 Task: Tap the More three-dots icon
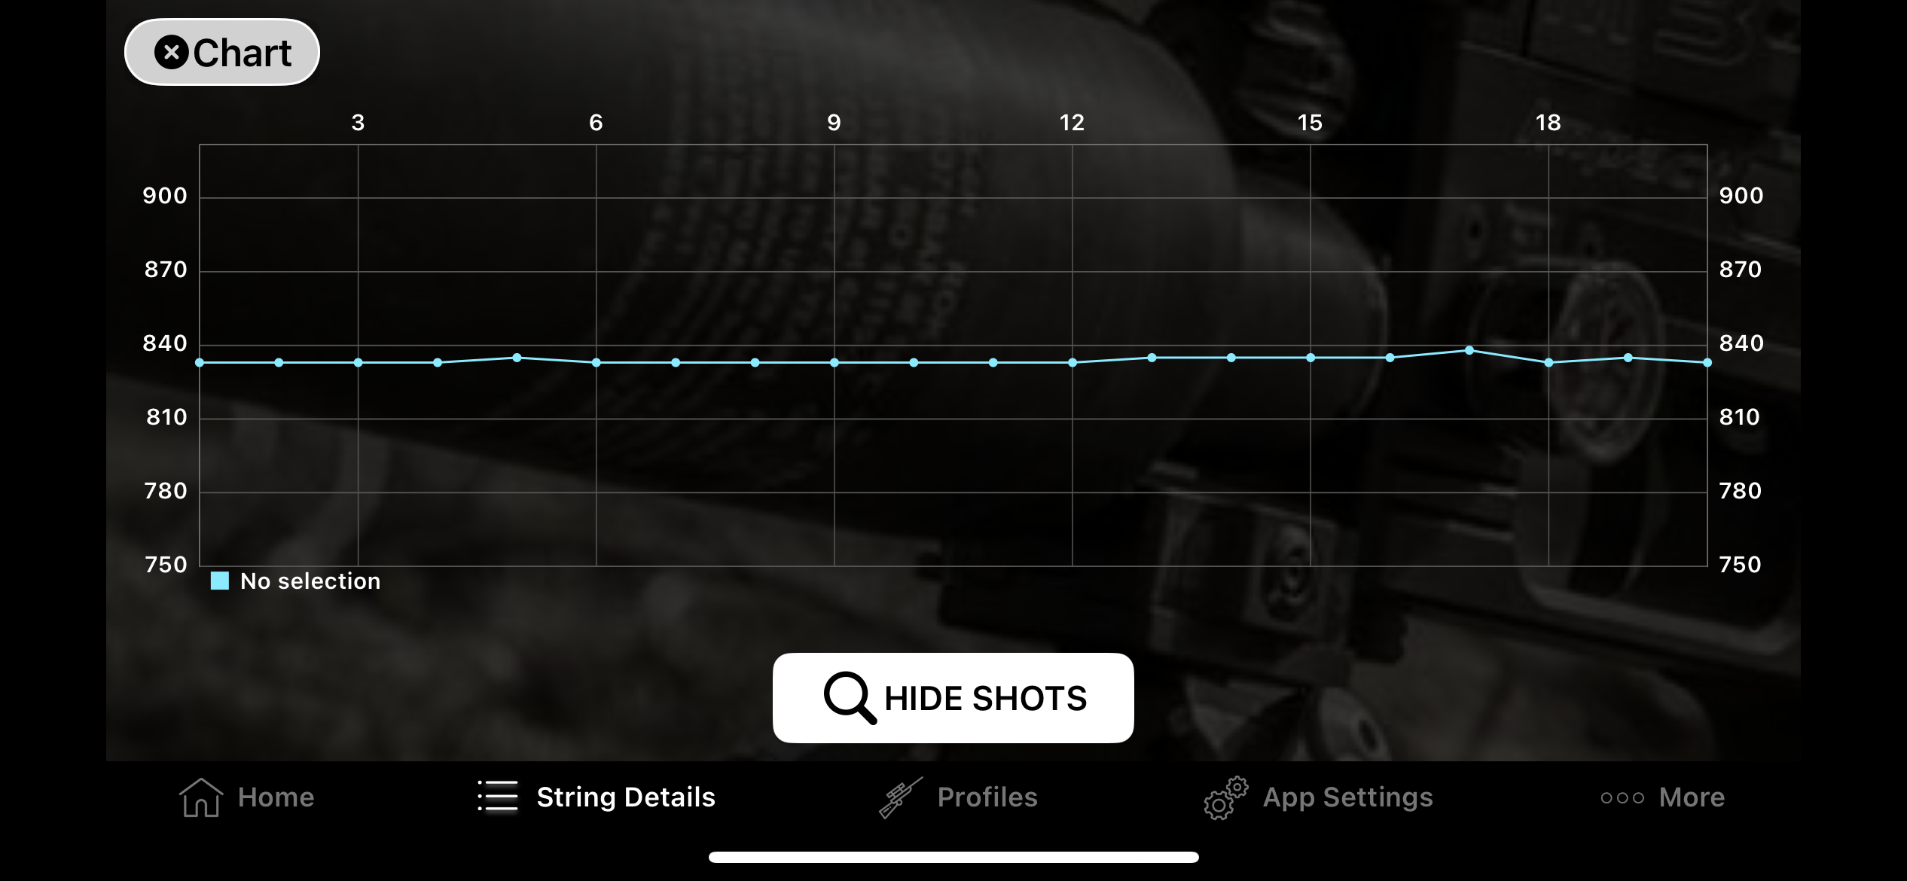(1622, 797)
